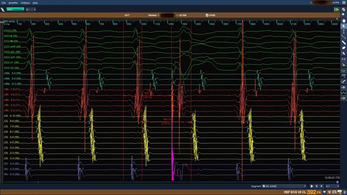Select the ECG V1 channel label
The image size is (347, 195).
(x=11, y=63)
